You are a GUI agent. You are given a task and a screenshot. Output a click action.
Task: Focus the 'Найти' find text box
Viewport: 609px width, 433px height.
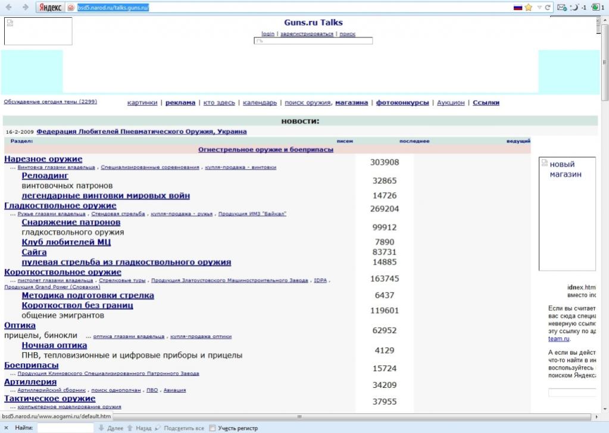pos(65,428)
